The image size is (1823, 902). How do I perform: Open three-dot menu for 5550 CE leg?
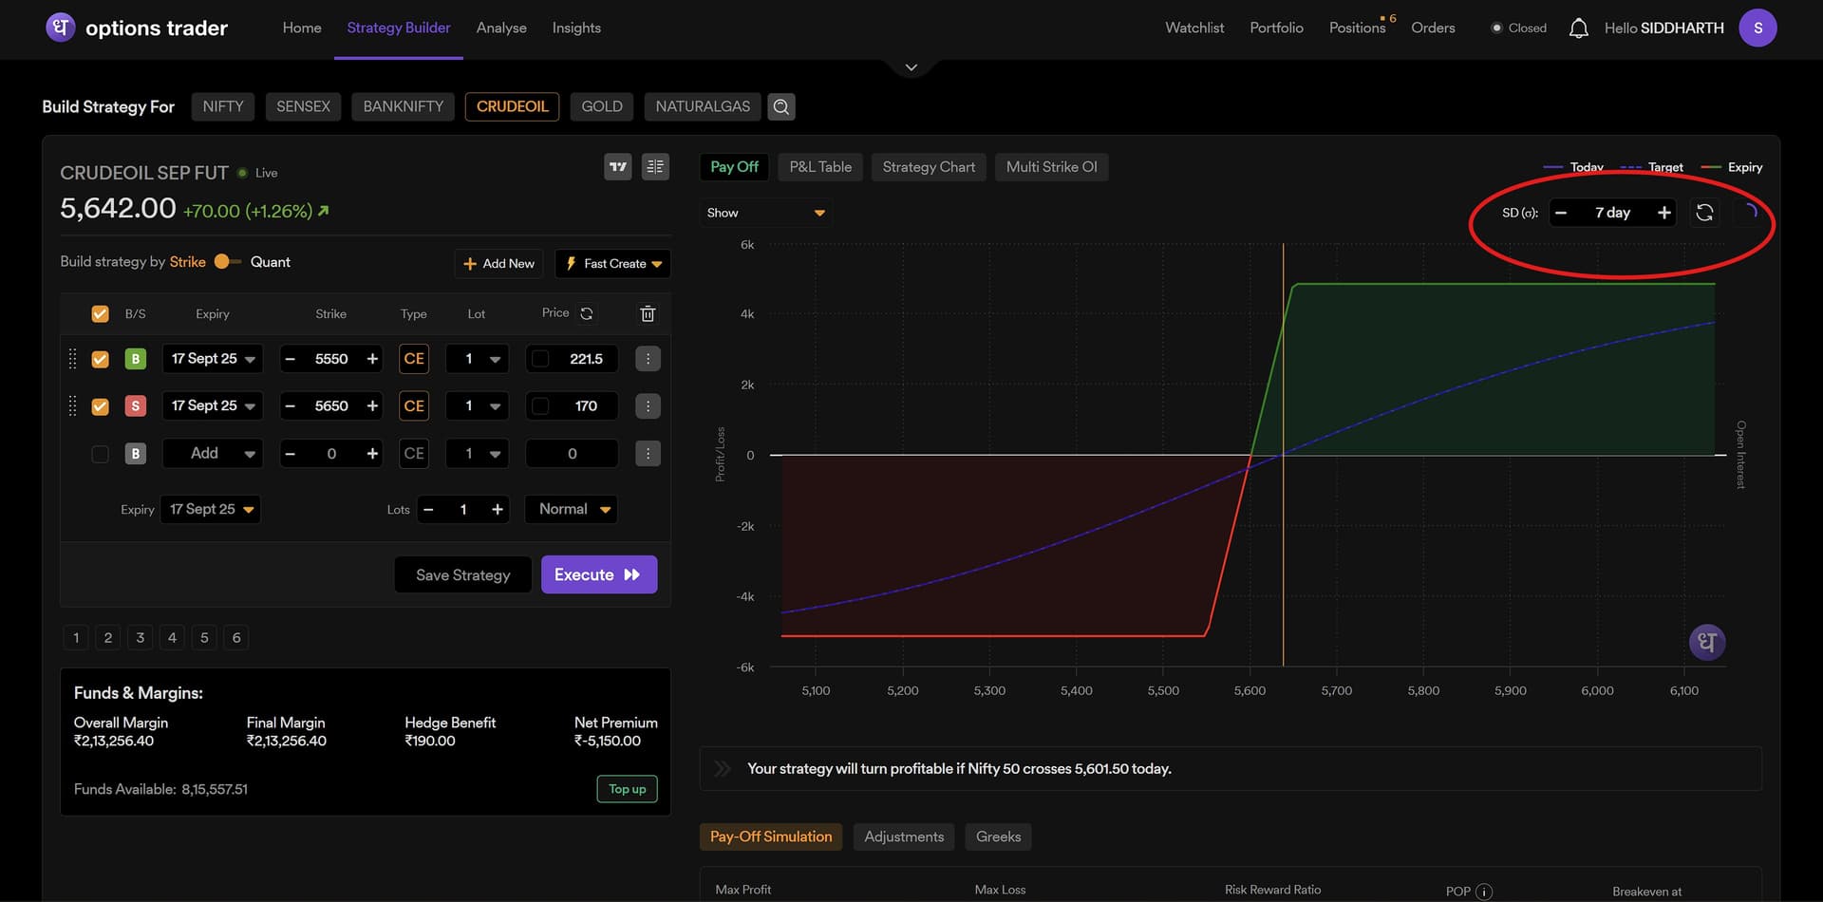pyautogui.click(x=648, y=359)
